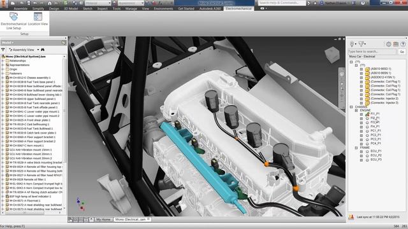
Task: Click the table view icon in electrical panel
Action: [396, 44]
